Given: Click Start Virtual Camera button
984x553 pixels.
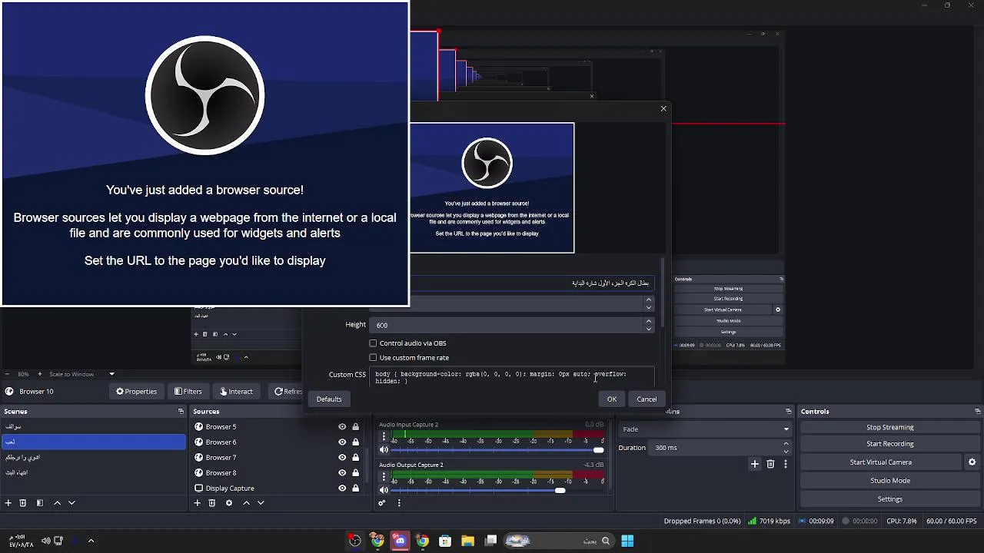Looking at the screenshot, I should click(x=881, y=462).
